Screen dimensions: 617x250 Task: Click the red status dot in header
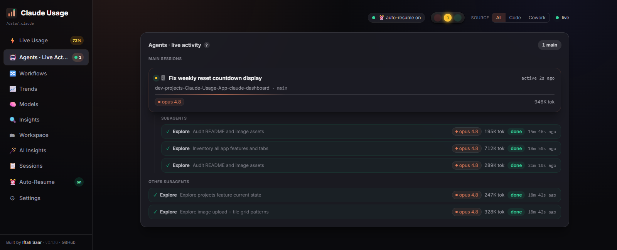click(x=438, y=18)
